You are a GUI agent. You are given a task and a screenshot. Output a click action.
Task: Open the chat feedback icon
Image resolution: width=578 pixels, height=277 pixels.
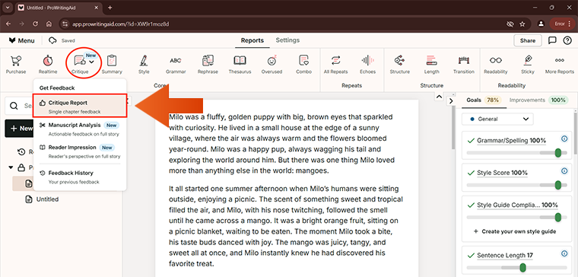tap(552, 40)
